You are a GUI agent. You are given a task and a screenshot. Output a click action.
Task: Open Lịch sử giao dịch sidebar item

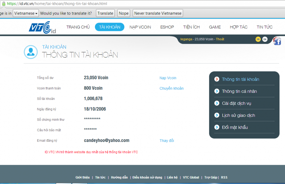pyautogui.click(x=239, y=115)
